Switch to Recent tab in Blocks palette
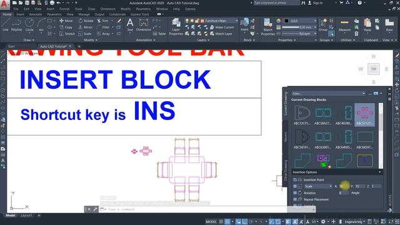Viewport: 400px width, 225px height. [x=286, y=137]
